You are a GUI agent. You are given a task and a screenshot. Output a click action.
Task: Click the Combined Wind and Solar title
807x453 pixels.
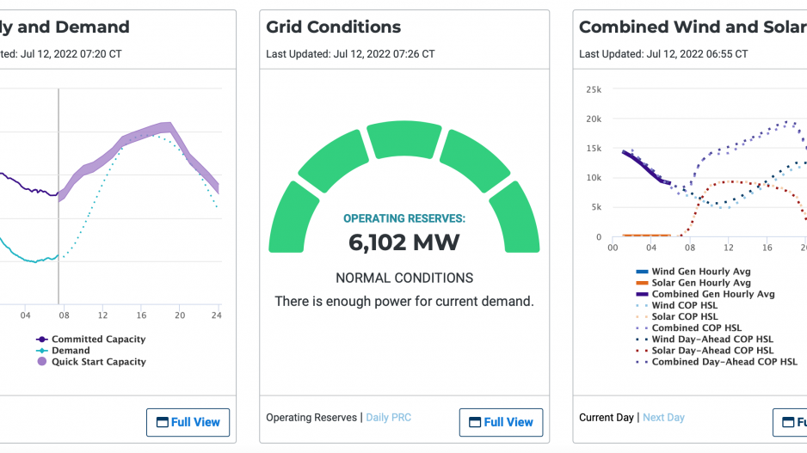pos(693,28)
